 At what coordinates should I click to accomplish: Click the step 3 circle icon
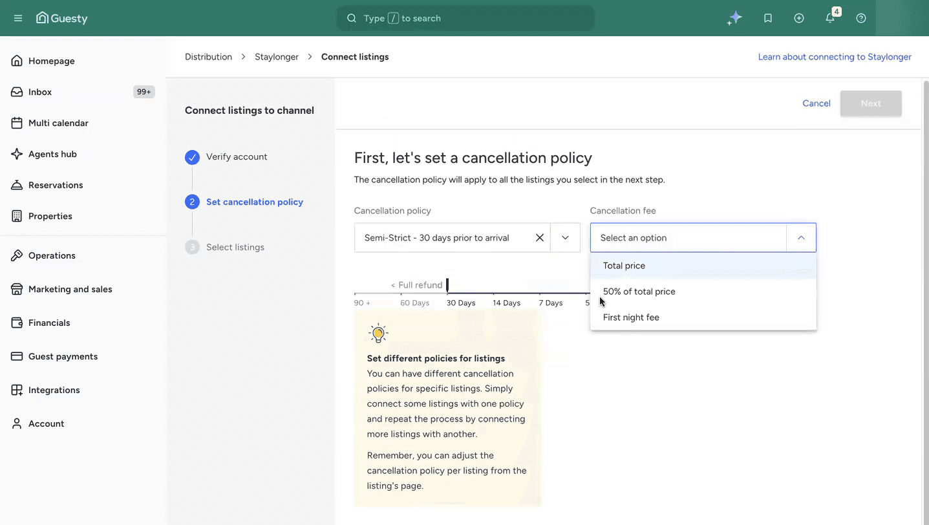tap(192, 247)
